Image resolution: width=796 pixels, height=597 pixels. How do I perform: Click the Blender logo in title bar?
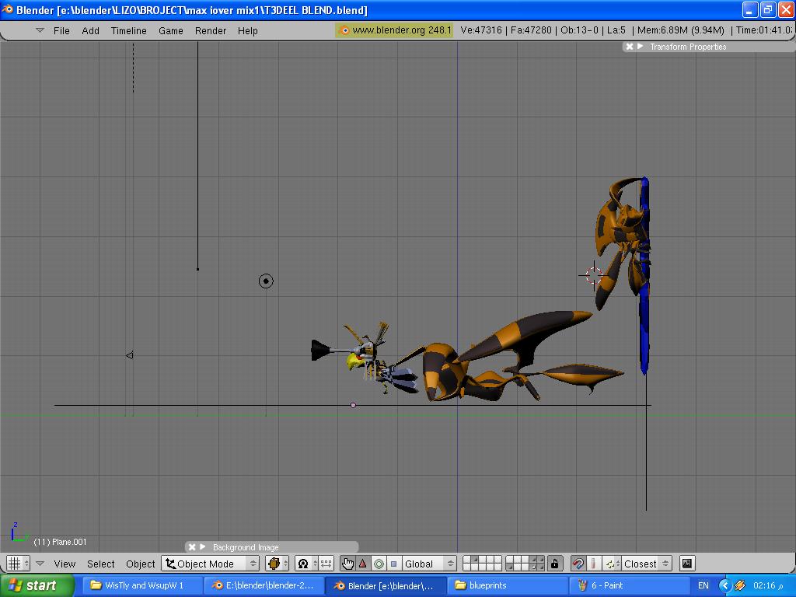(x=8, y=9)
